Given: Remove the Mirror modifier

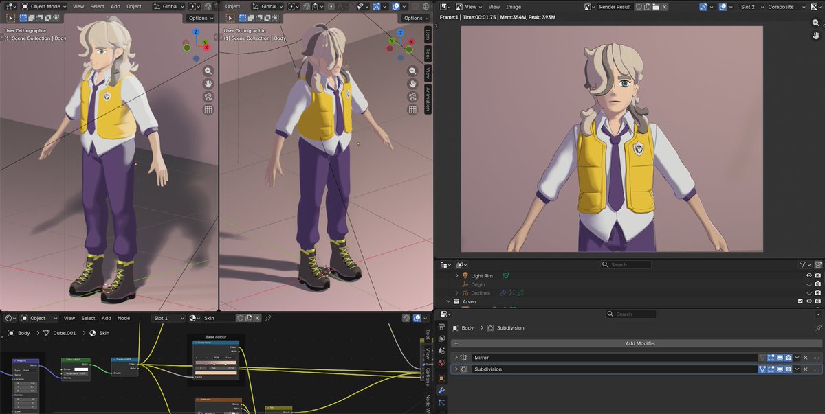Looking at the screenshot, I should (x=806, y=358).
